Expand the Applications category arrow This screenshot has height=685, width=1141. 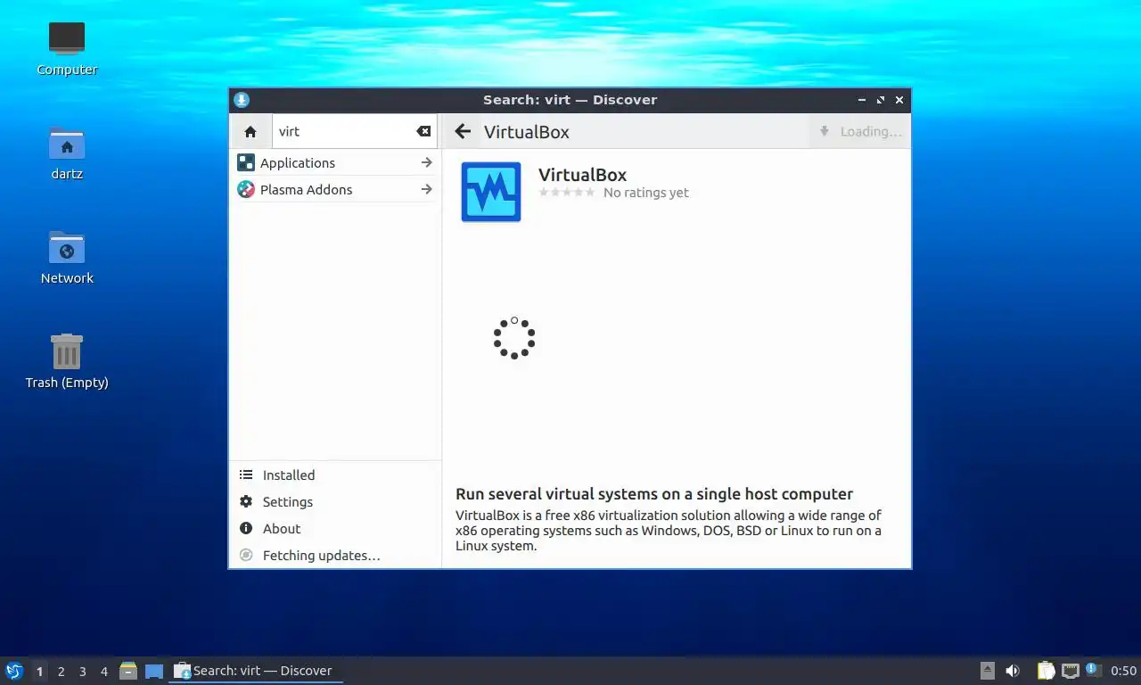426,162
